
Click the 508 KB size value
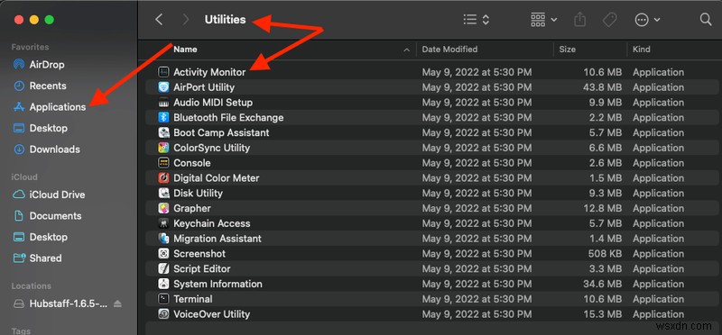tap(605, 254)
